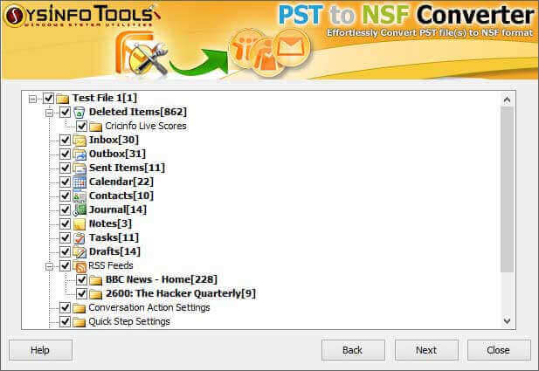Click the scrollbar up arrow
Screen dimensions: 539x371
pos(507,100)
